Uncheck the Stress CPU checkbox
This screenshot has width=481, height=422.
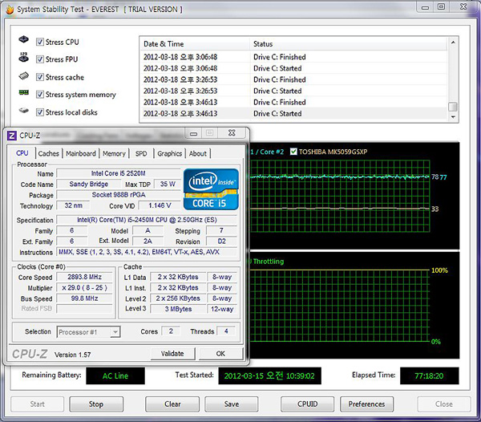tap(40, 42)
